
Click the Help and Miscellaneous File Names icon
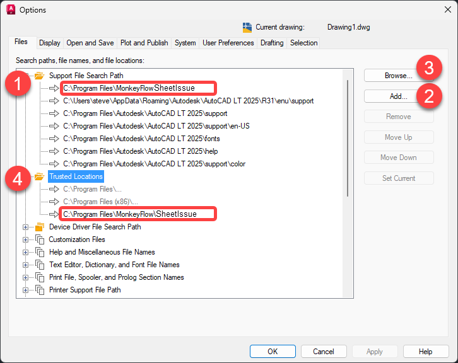pyautogui.click(x=40, y=252)
